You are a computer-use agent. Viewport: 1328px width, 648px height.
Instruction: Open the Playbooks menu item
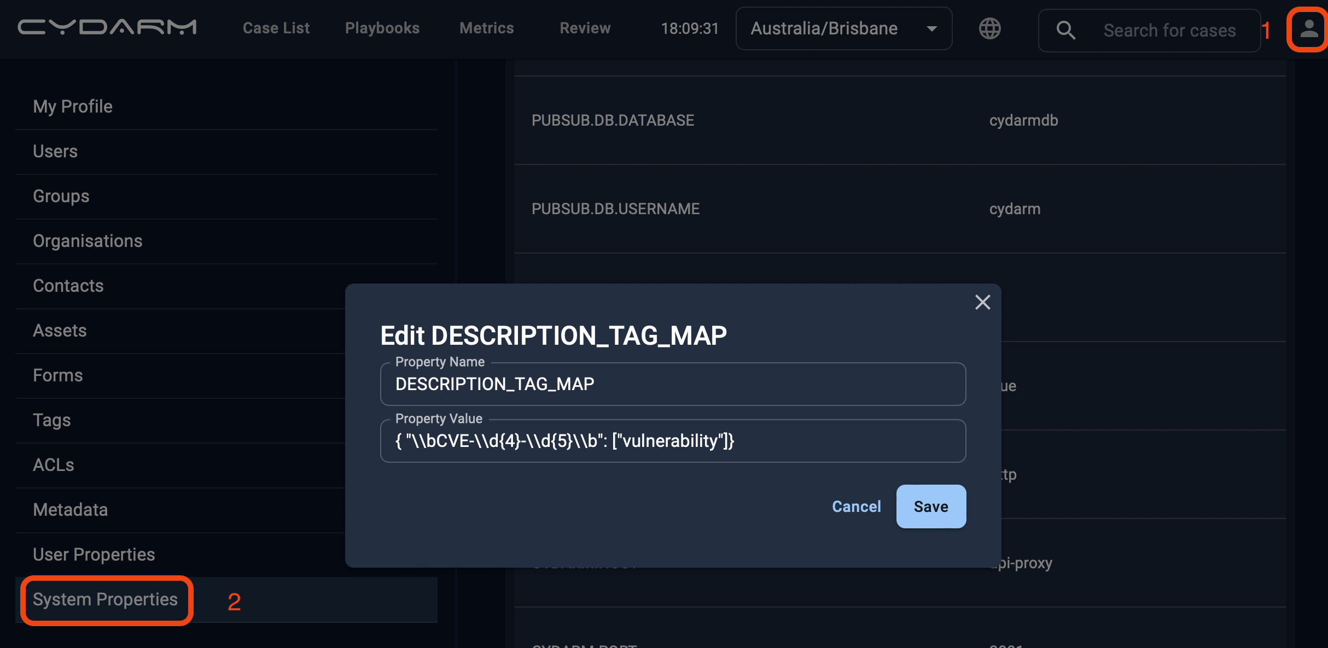coord(382,28)
